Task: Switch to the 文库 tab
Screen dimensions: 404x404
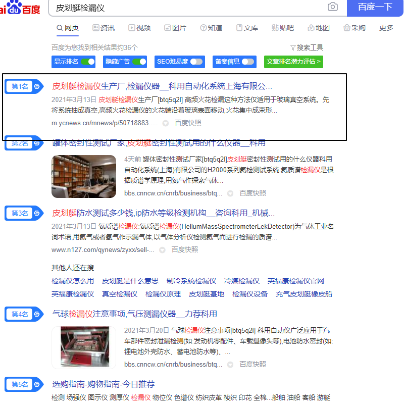Action: coord(247,28)
